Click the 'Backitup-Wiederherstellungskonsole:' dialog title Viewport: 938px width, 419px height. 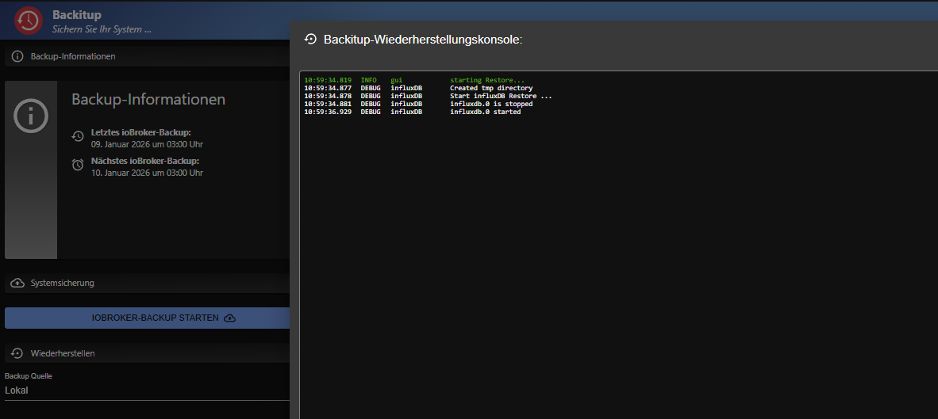pos(424,40)
